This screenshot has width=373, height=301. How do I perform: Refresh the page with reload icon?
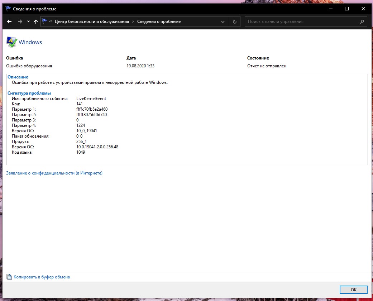click(x=235, y=21)
